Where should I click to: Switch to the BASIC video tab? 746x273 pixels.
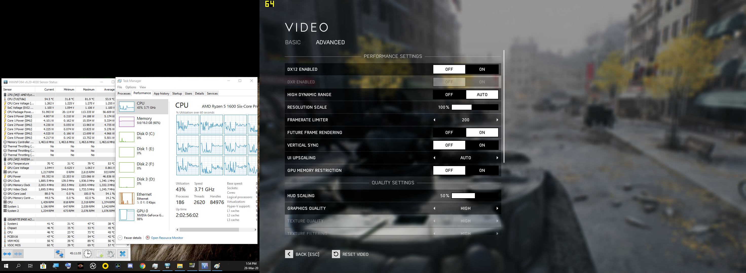click(x=292, y=42)
